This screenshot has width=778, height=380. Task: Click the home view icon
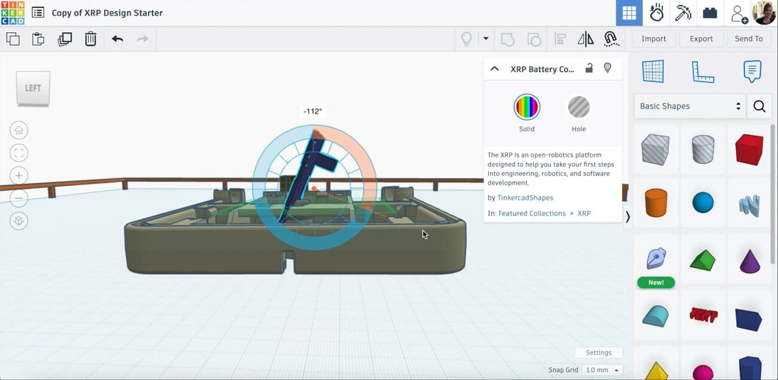pos(19,130)
